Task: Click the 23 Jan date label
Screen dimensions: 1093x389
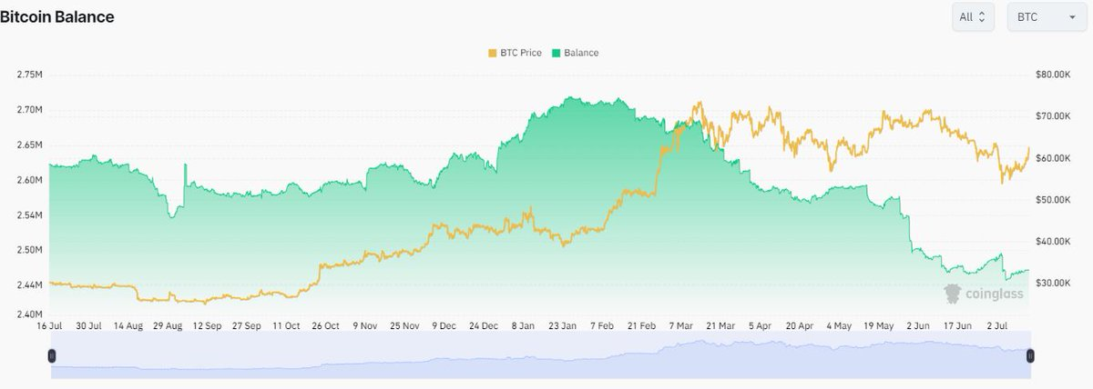Action: click(x=567, y=324)
